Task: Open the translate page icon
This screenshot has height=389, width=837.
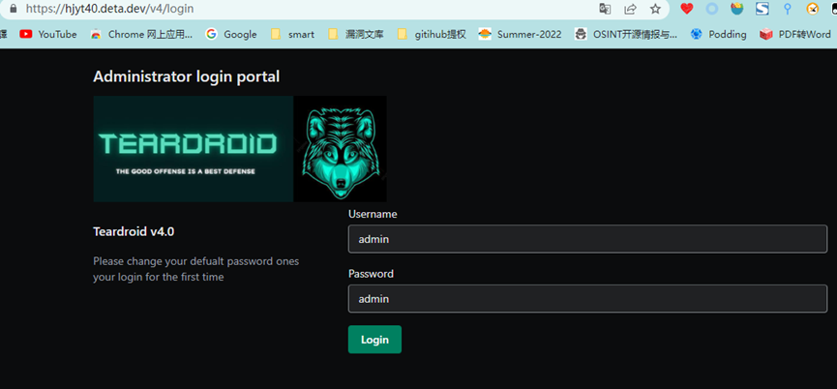Action: 605,9
